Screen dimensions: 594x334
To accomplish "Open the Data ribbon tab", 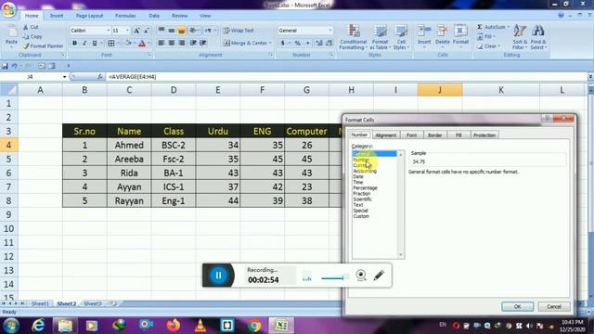I will pos(154,16).
